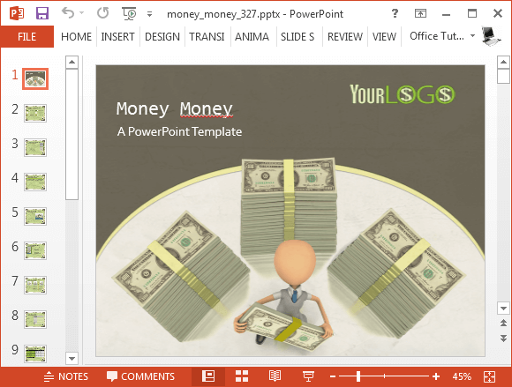Viewport: 512px width, 387px height.
Task: Switch to Reading view
Action: pos(275,376)
